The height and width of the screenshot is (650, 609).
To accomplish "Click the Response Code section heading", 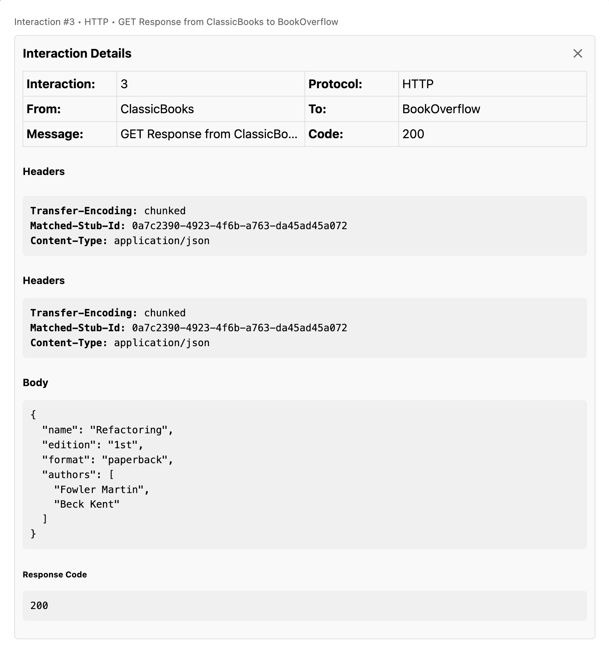I will coord(55,575).
